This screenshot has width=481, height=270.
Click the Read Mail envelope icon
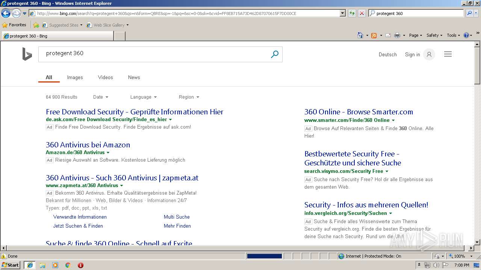388,35
